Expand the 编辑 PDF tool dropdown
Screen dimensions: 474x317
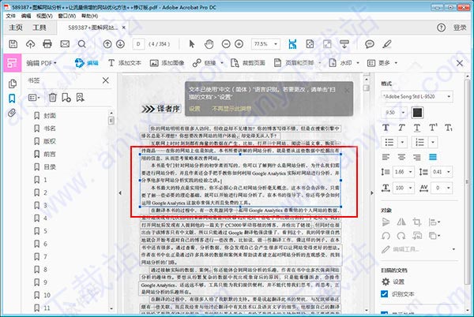[56, 62]
